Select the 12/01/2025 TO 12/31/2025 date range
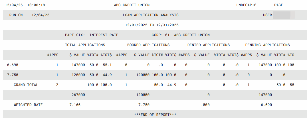This screenshot has width=307, height=118. click(x=152, y=25)
